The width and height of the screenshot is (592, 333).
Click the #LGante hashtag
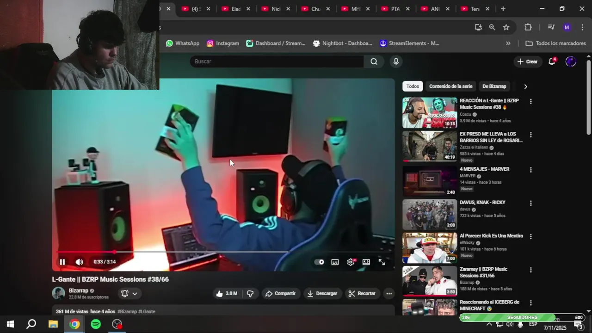[147, 312]
